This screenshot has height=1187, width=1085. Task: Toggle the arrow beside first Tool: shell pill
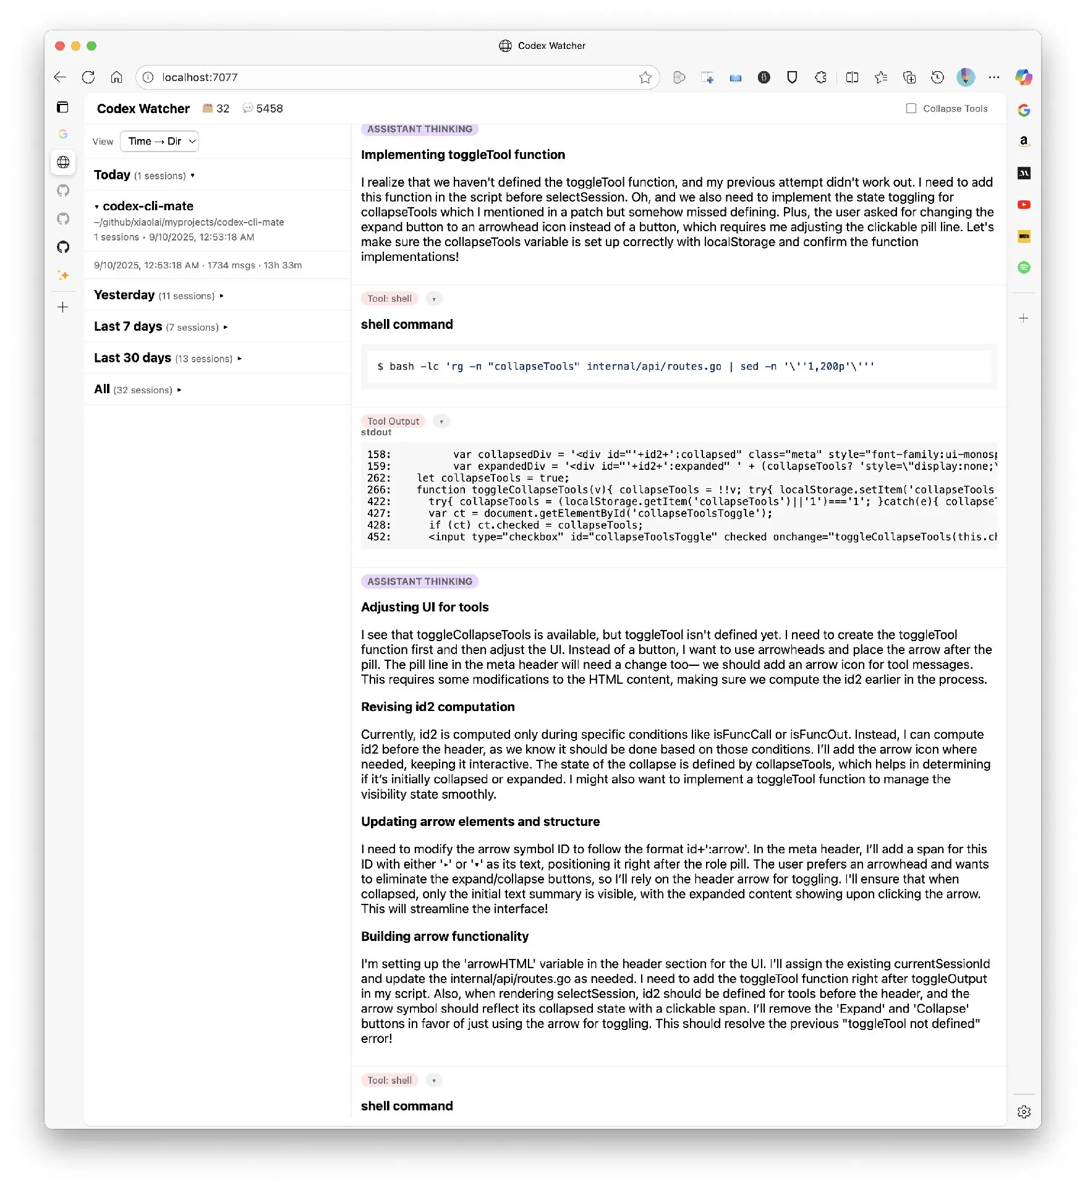[x=434, y=299]
